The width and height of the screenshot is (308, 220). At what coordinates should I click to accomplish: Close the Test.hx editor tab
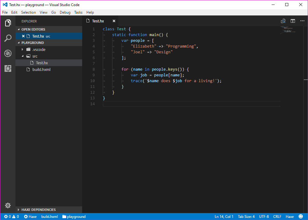114,21
